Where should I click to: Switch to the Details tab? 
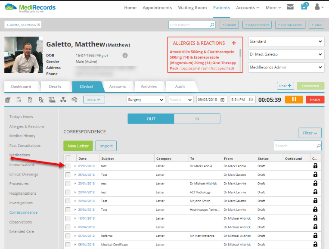[55, 87]
